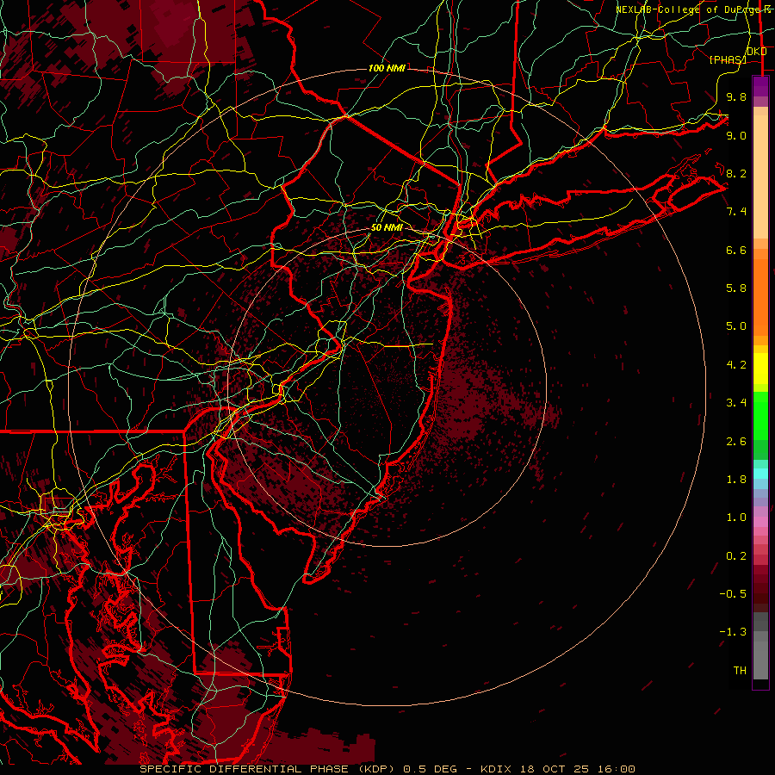The height and width of the screenshot is (775, 775).
Task: Click the 1.0 value on the scale
Action: (736, 518)
